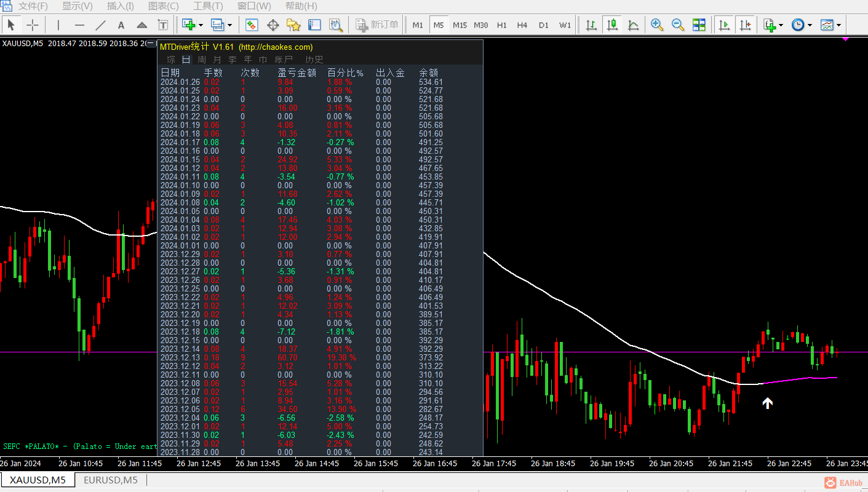The height and width of the screenshot is (492, 868).
Task: Open the periodicity clock icon
Action: coord(798,25)
